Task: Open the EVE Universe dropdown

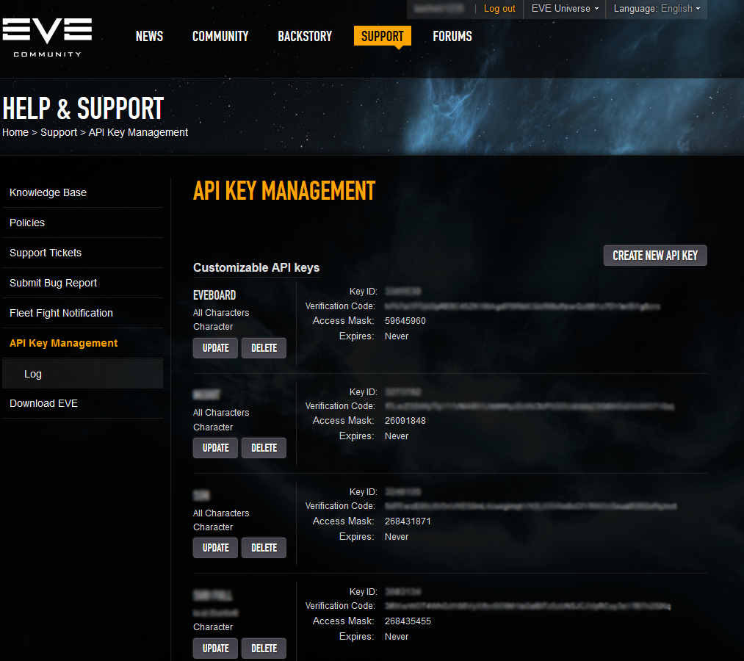Action: [x=564, y=9]
